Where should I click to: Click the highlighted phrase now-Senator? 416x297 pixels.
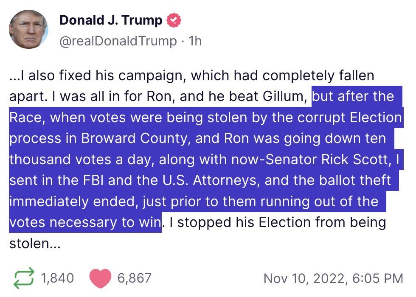tap(274, 160)
